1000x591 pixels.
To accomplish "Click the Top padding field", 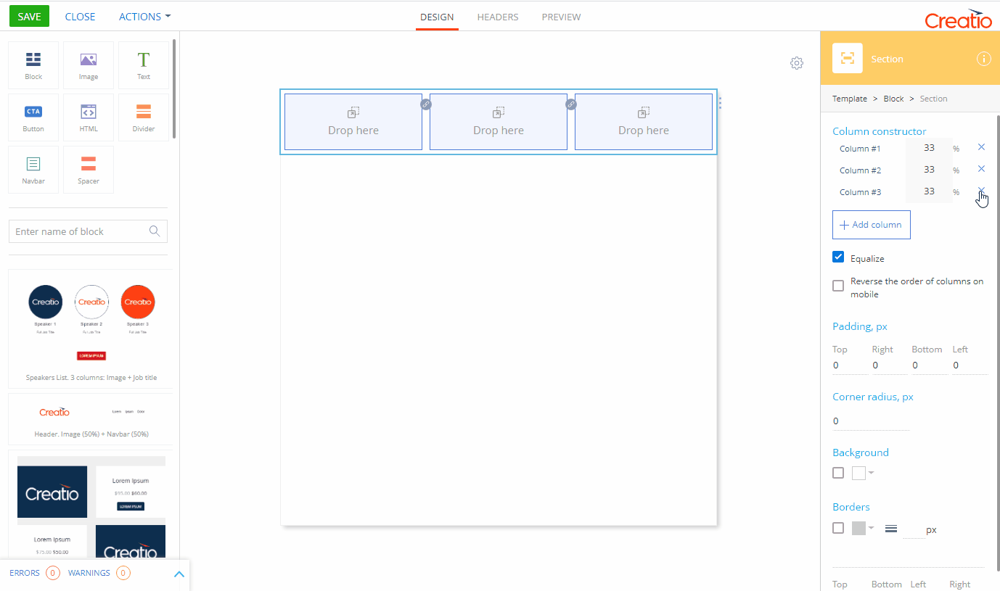I will (849, 365).
